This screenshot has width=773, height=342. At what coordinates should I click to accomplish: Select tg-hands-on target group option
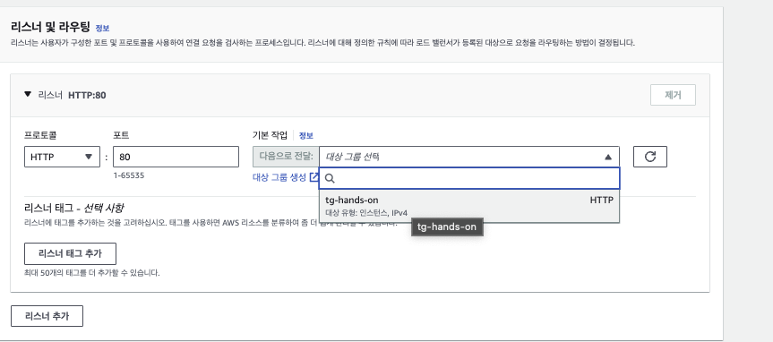tap(468, 206)
